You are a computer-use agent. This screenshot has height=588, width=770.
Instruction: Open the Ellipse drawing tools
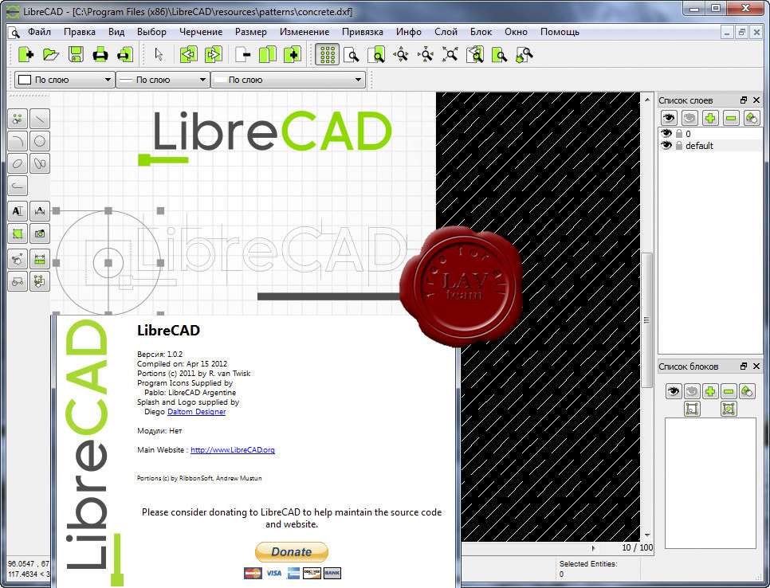pyautogui.click(x=18, y=163)
